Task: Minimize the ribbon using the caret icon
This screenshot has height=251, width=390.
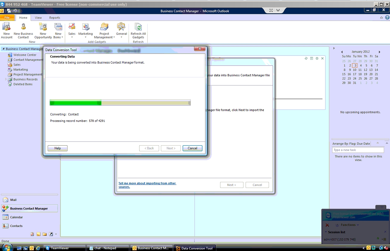Action: 381,18
